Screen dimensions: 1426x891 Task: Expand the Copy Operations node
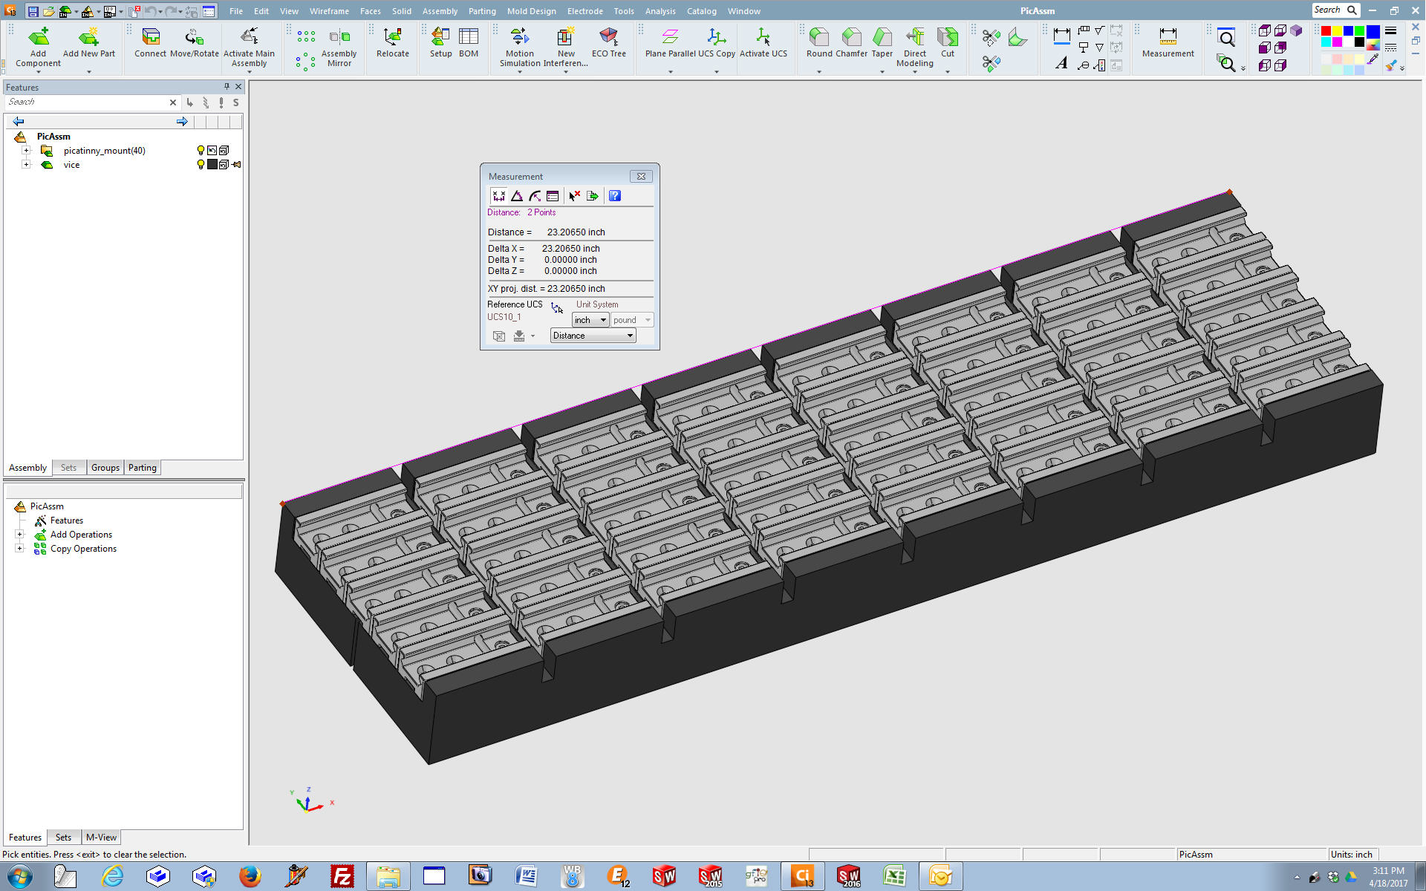coord(20,549)
